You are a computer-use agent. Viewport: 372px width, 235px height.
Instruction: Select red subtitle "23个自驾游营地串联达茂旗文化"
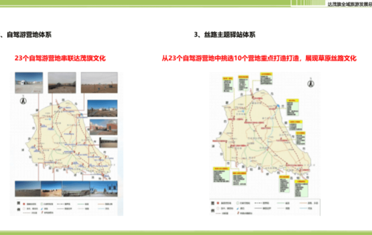[60, 58]
